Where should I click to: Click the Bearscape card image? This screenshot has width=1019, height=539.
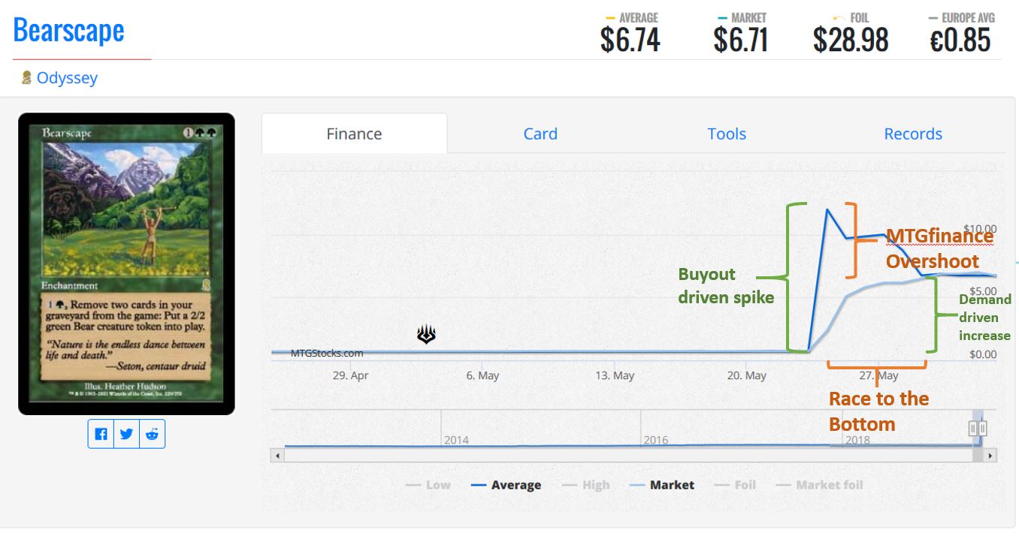pos(126,263)
